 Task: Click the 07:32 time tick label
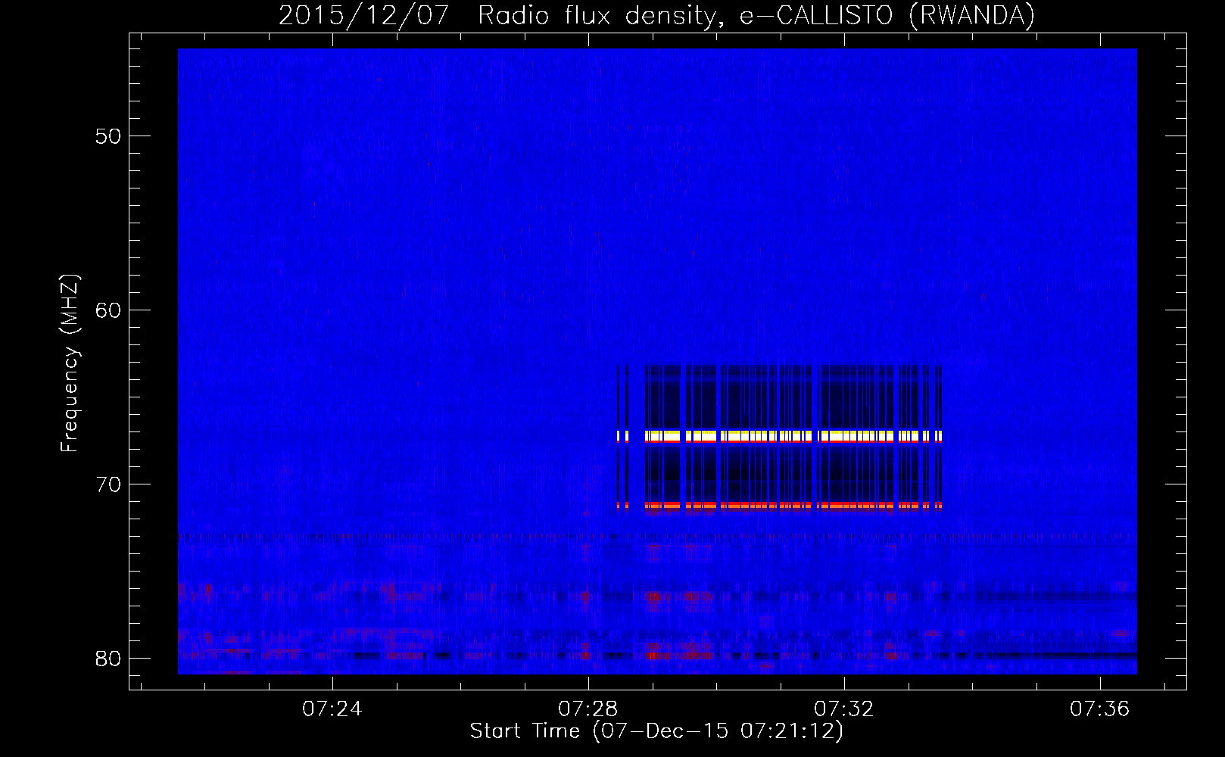pyautogui.click(x=843, y=709)
